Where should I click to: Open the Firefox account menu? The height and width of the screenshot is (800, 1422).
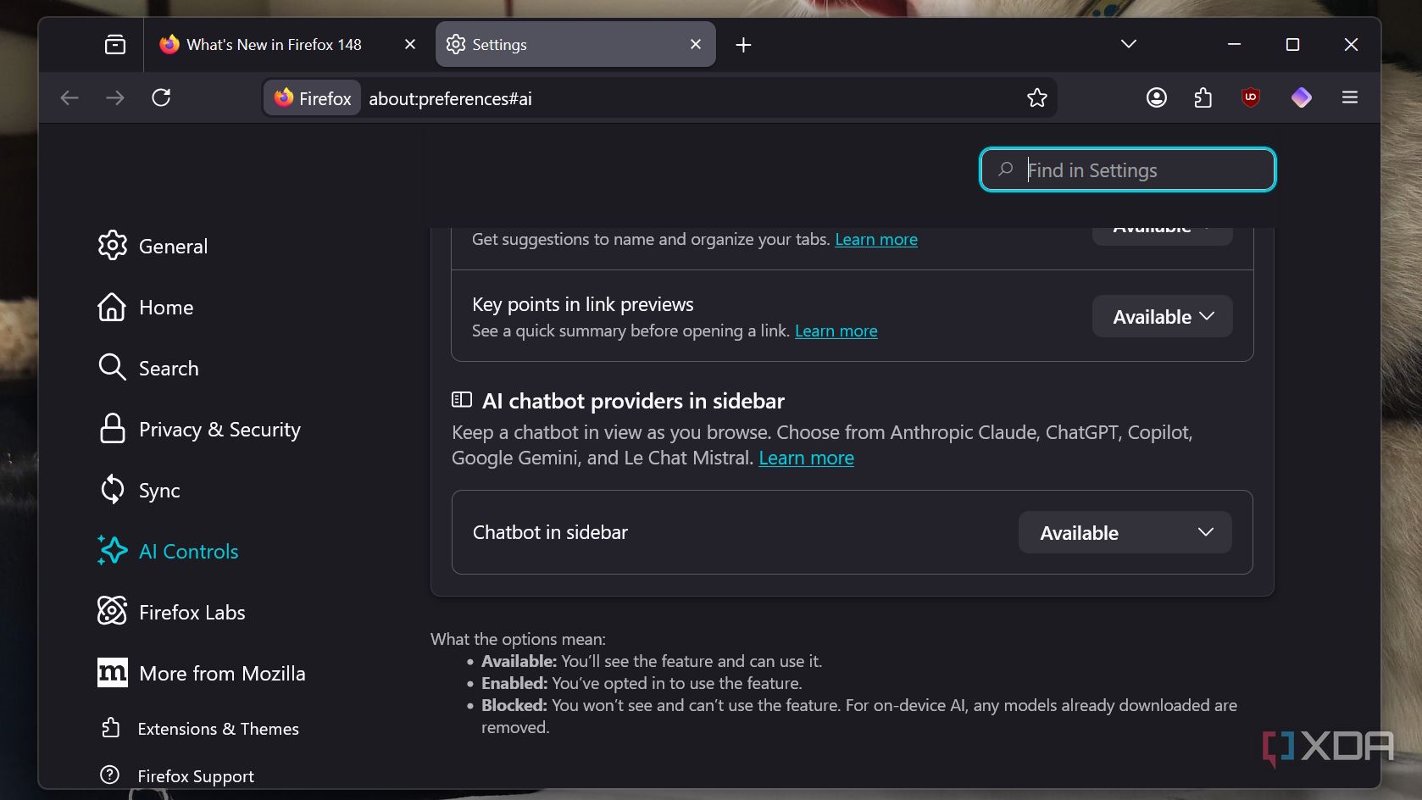pos(1157,98)
